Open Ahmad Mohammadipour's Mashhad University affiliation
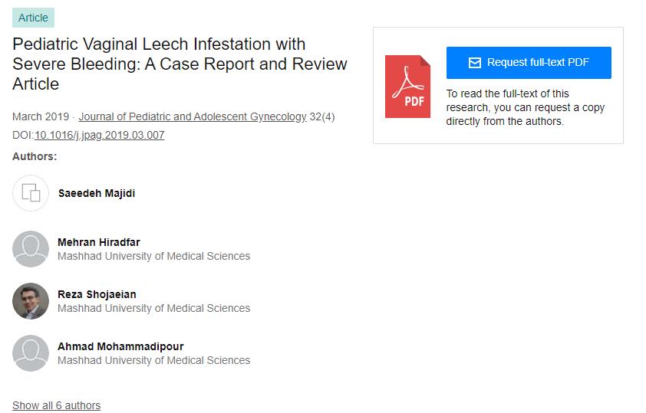The height and width of the screenshot is (413, 646). click(x=153, y=360)
